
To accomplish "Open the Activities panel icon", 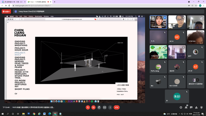I will [196, 107].
